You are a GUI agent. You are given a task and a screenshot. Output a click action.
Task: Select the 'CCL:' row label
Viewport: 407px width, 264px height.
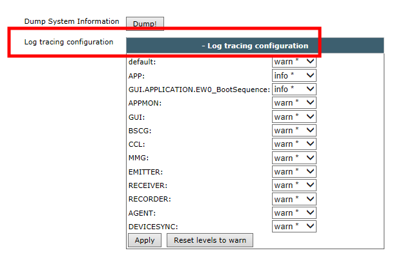(136, 144)
